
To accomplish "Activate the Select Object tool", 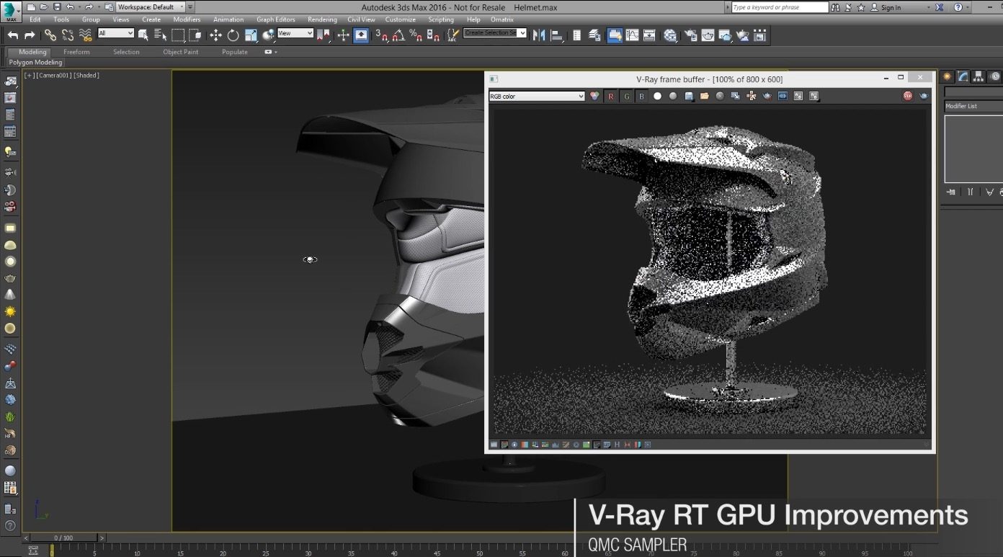I will coord(143,35).
